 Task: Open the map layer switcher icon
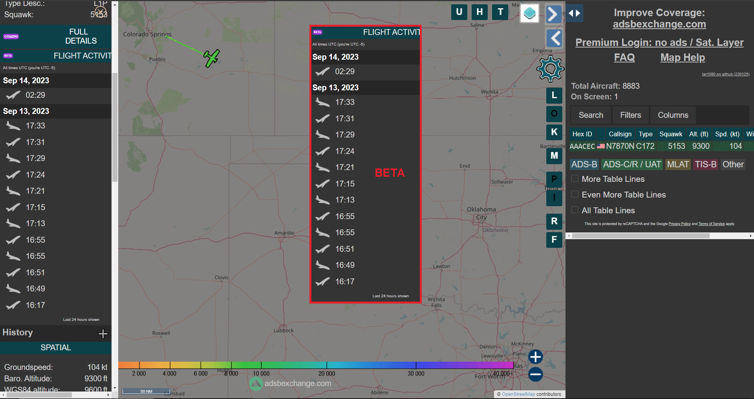coord(529,13)
